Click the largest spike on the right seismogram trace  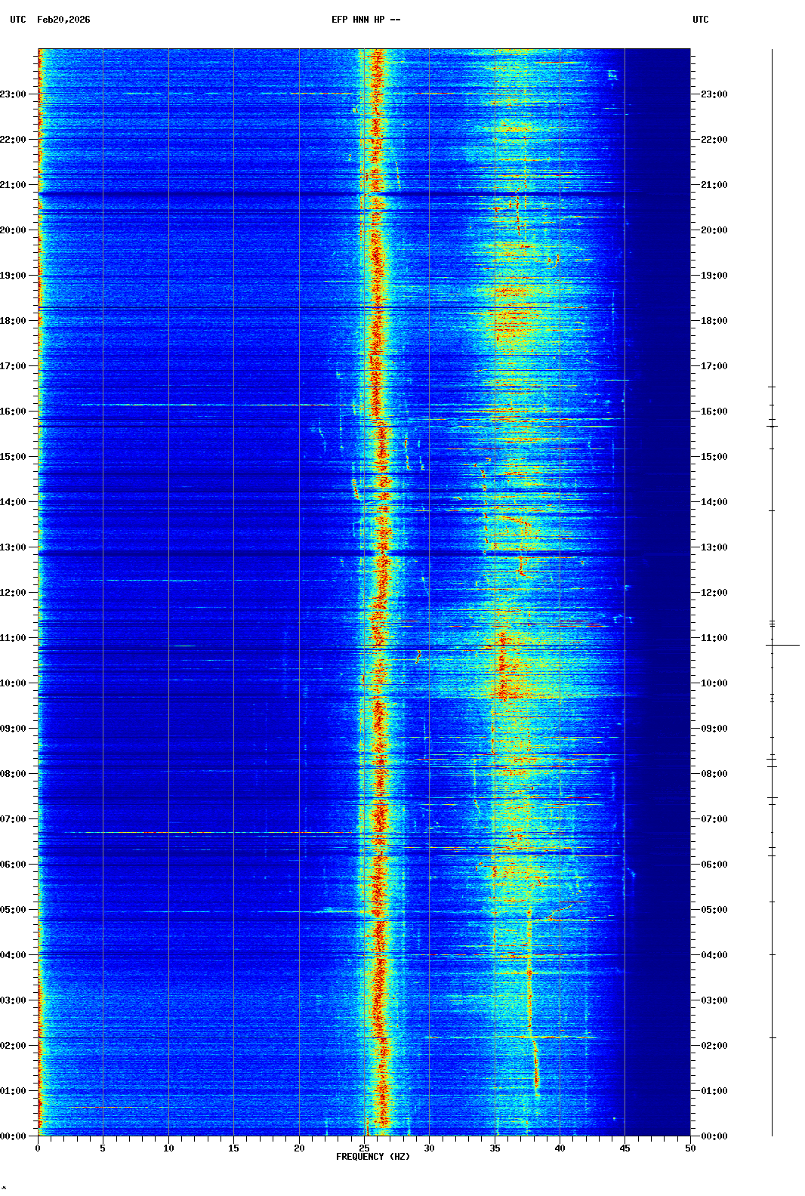click(785, 646)
